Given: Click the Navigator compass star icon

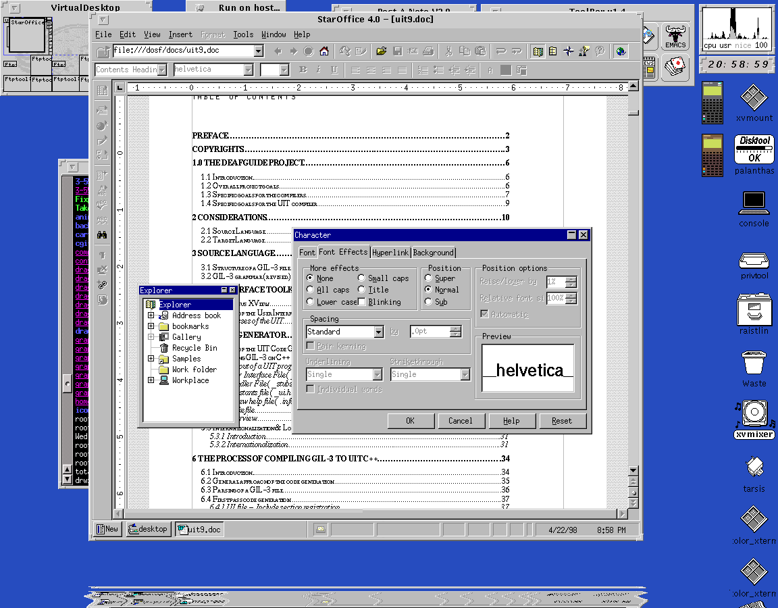Looking at the screenshot, I should pos(569,51).
